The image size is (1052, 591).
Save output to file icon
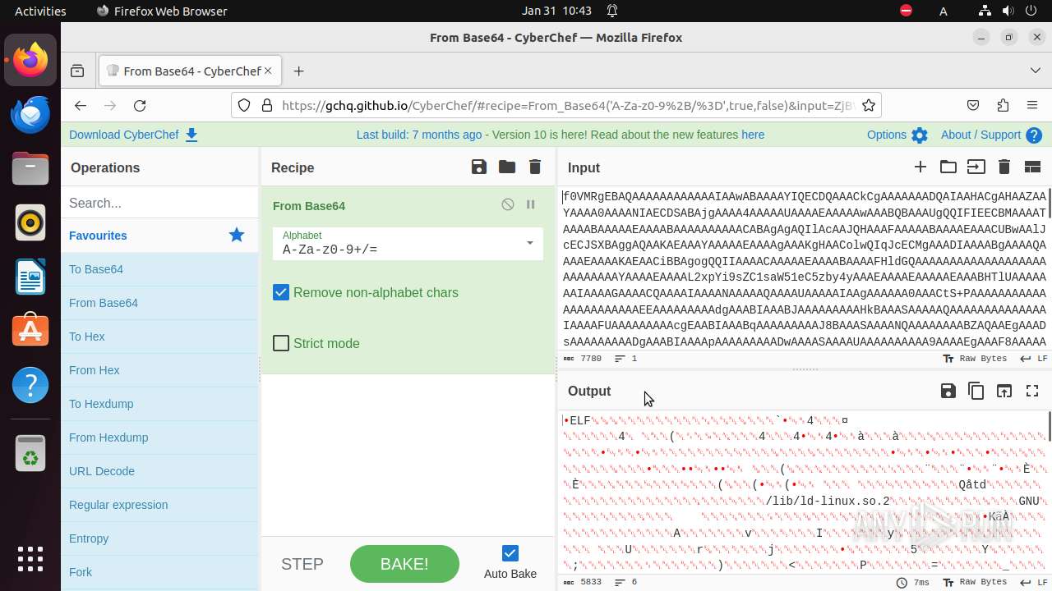point(948,391)
